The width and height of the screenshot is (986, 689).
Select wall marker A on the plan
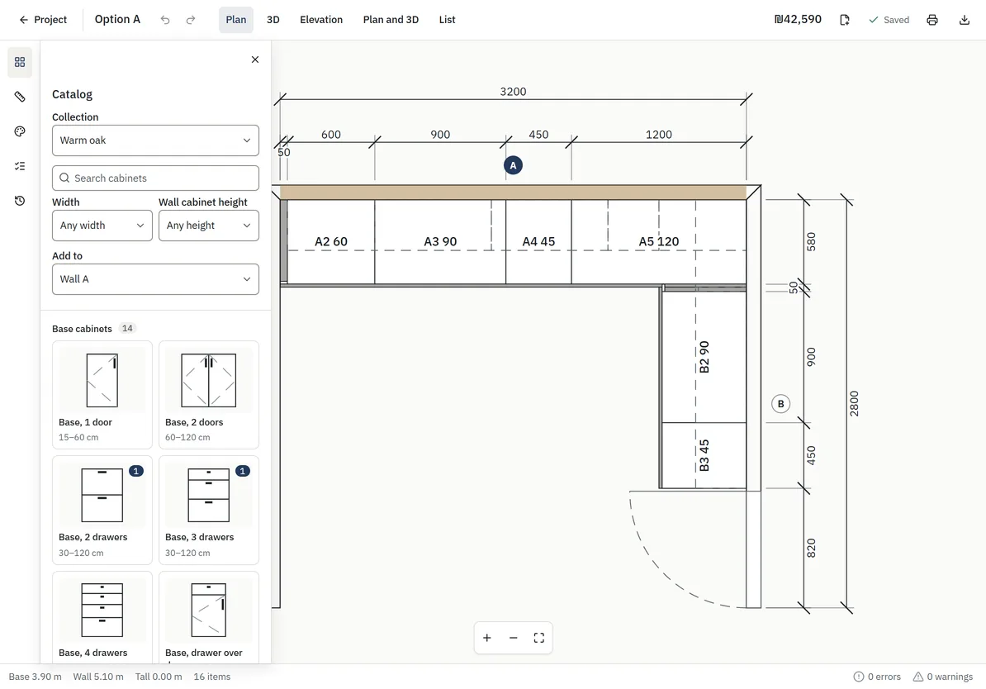coord(513,165)
